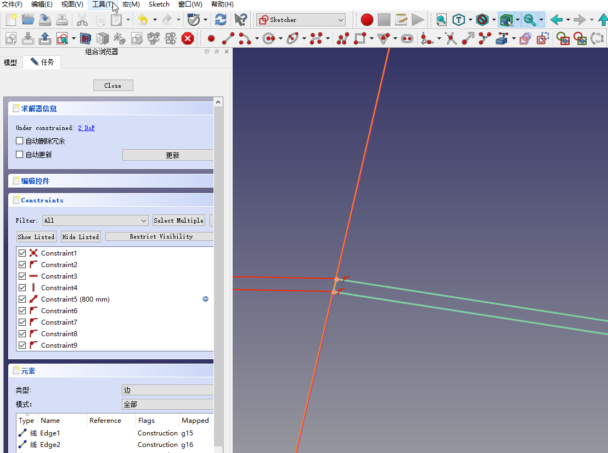
Task: Click the Hide Listed button
Action: tap(81, 237)
